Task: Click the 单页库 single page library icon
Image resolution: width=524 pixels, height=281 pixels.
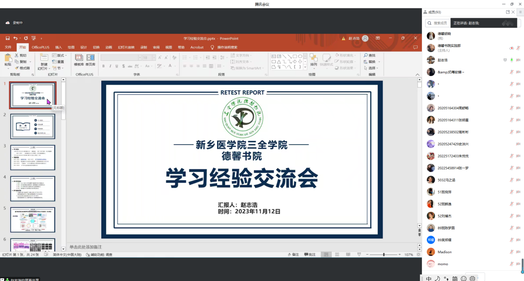Action: coord(90,58)
